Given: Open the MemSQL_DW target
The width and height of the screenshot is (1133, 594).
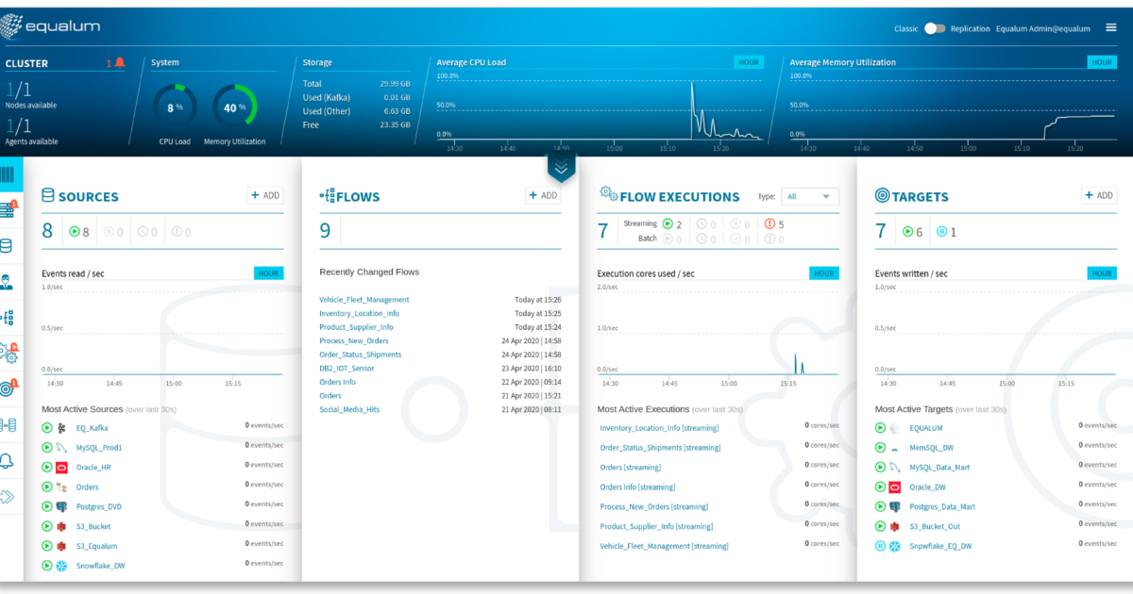Looking at the screenshot, I should tap(931, 448).
